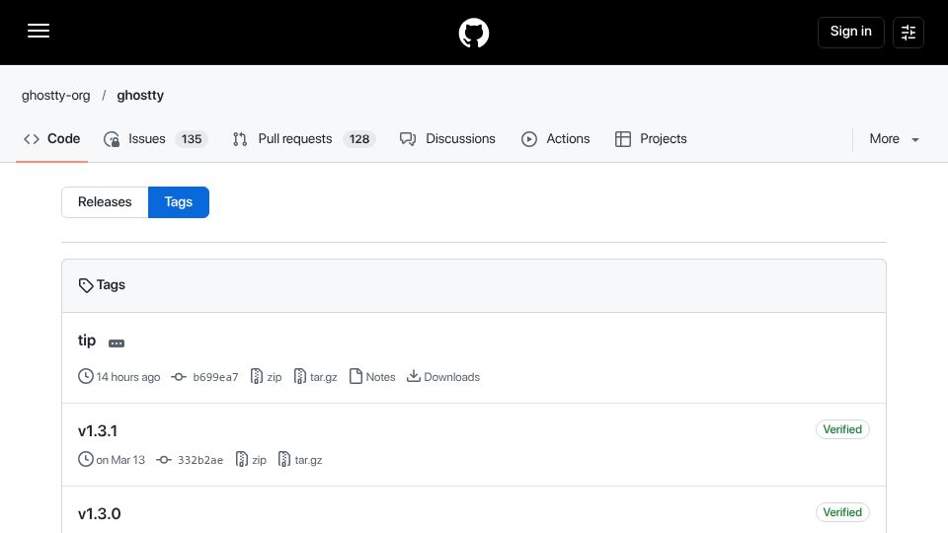Open commit b699ea7

point(215,377)
